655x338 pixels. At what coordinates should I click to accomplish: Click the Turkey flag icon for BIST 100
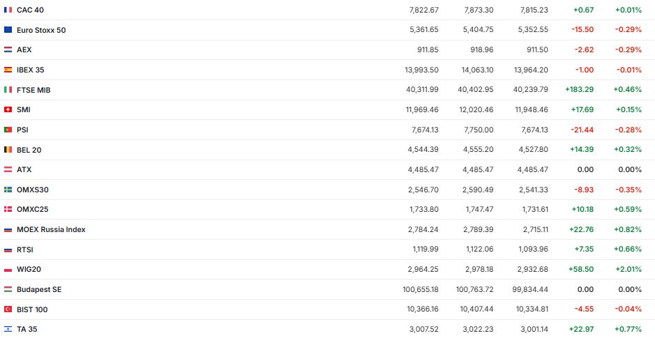[8, 309]
